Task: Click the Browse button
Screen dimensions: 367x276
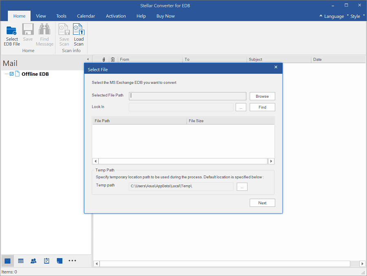Action: tap(262, 96)
